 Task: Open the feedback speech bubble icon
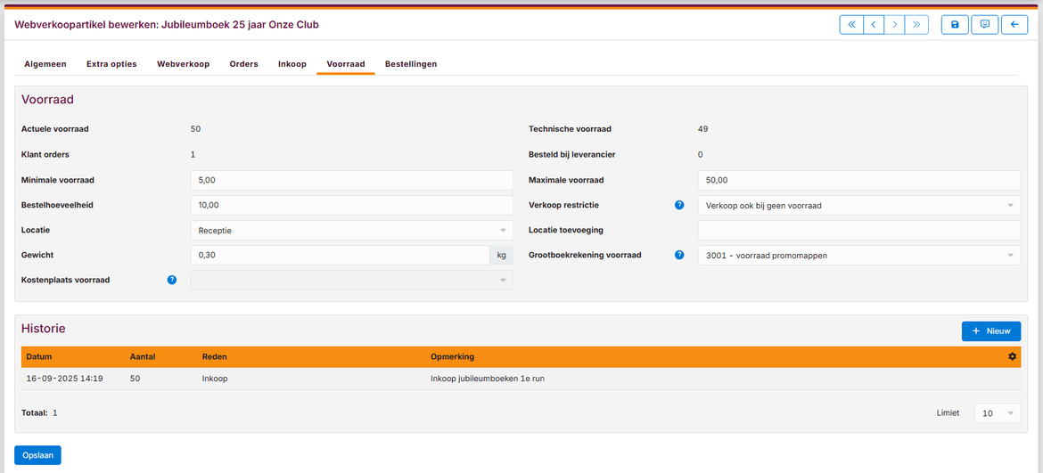pos(984,25)
